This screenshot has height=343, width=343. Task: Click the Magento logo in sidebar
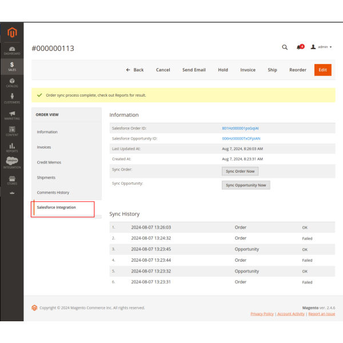(x=12, y=33)
